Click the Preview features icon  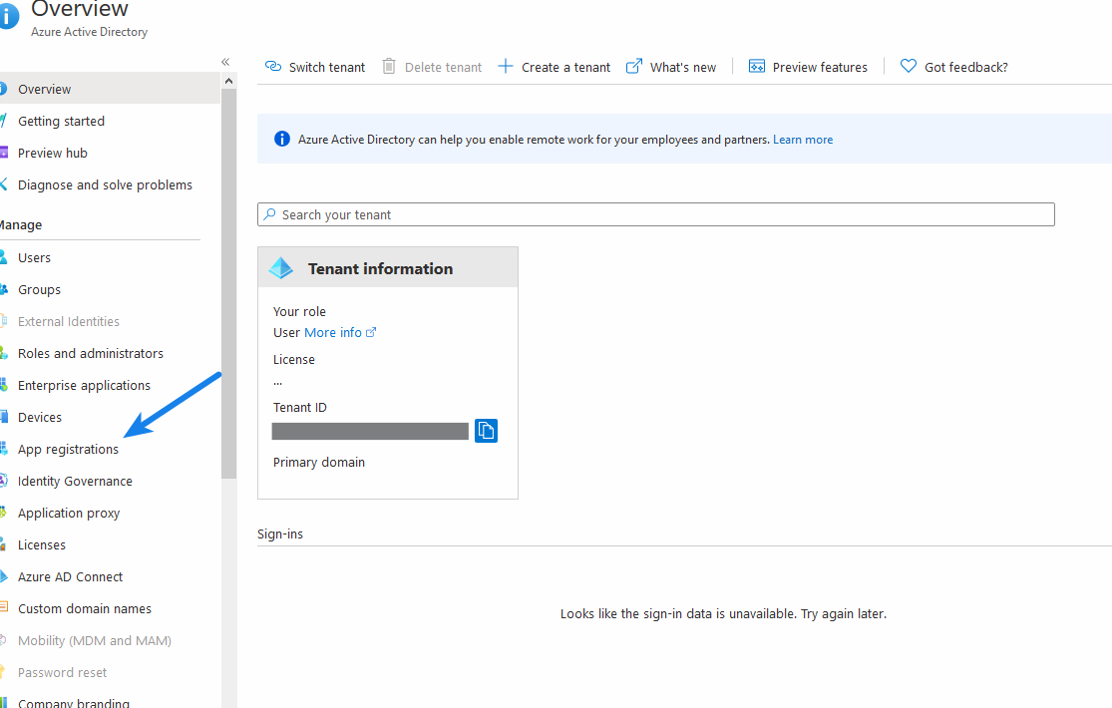[757, 66]
